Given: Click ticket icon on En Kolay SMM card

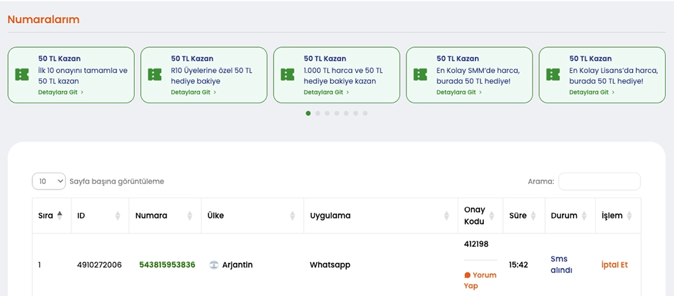Looking at the screenshot, I should (x=421, y=74).
